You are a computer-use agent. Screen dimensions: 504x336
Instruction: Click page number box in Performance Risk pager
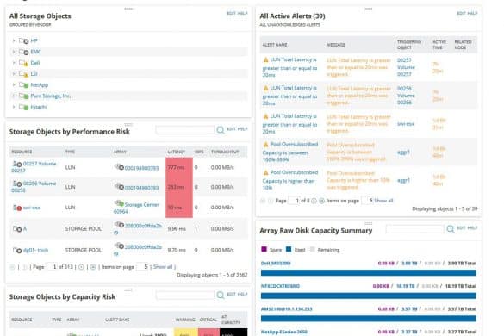52,267
